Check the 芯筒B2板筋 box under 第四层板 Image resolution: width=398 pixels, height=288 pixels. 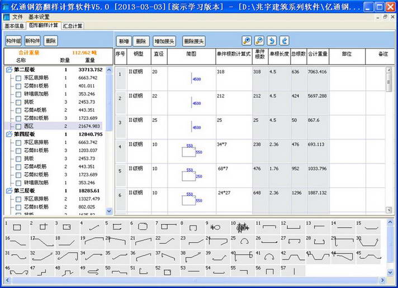click(x=18, y=175)
